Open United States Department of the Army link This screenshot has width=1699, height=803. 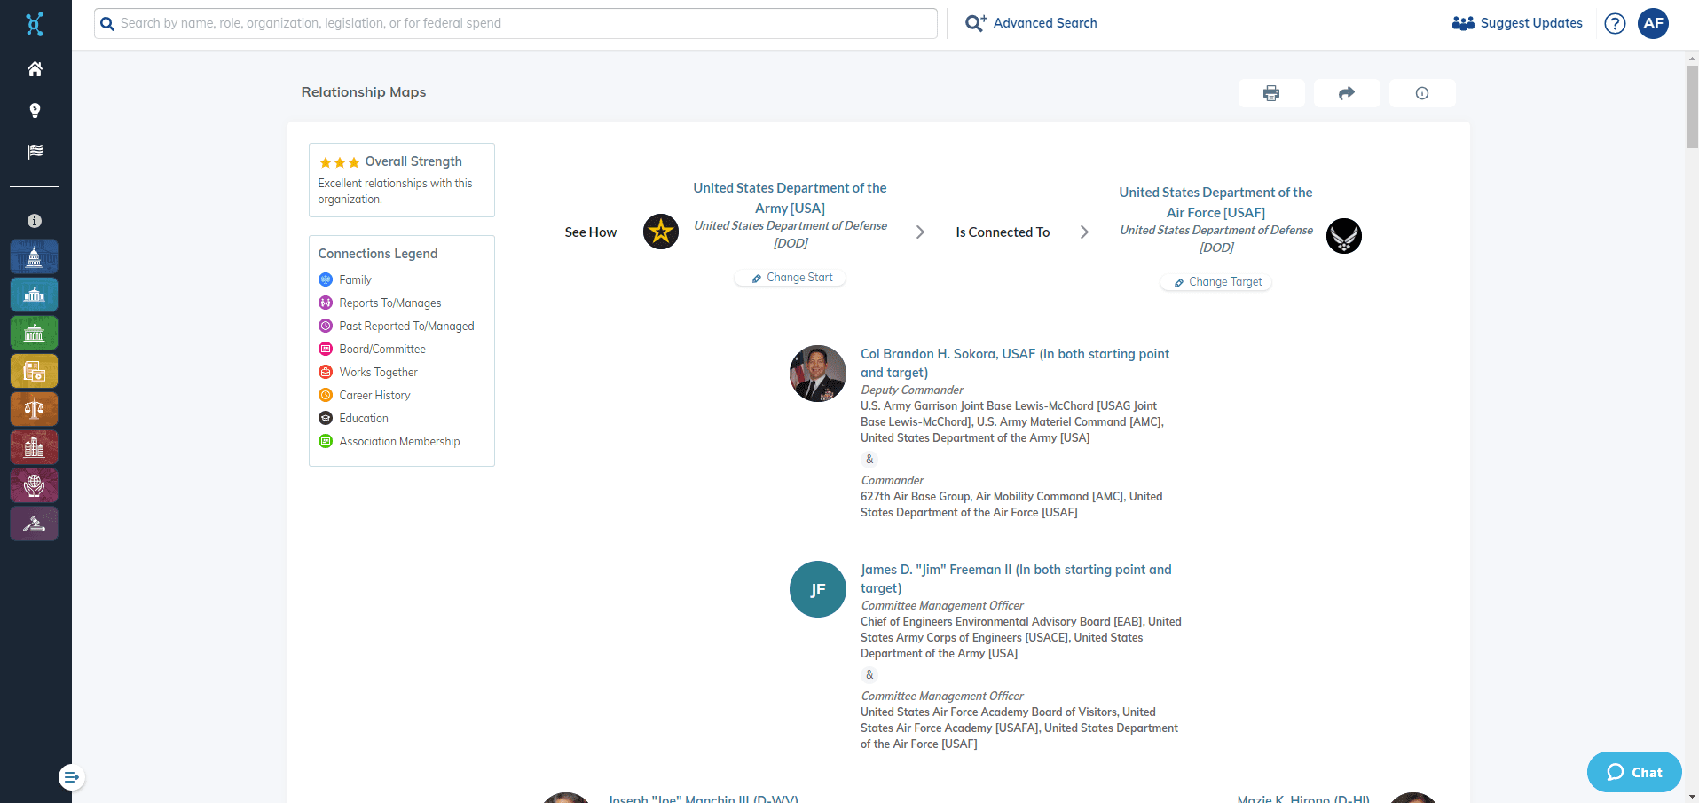tap(790, 198)
